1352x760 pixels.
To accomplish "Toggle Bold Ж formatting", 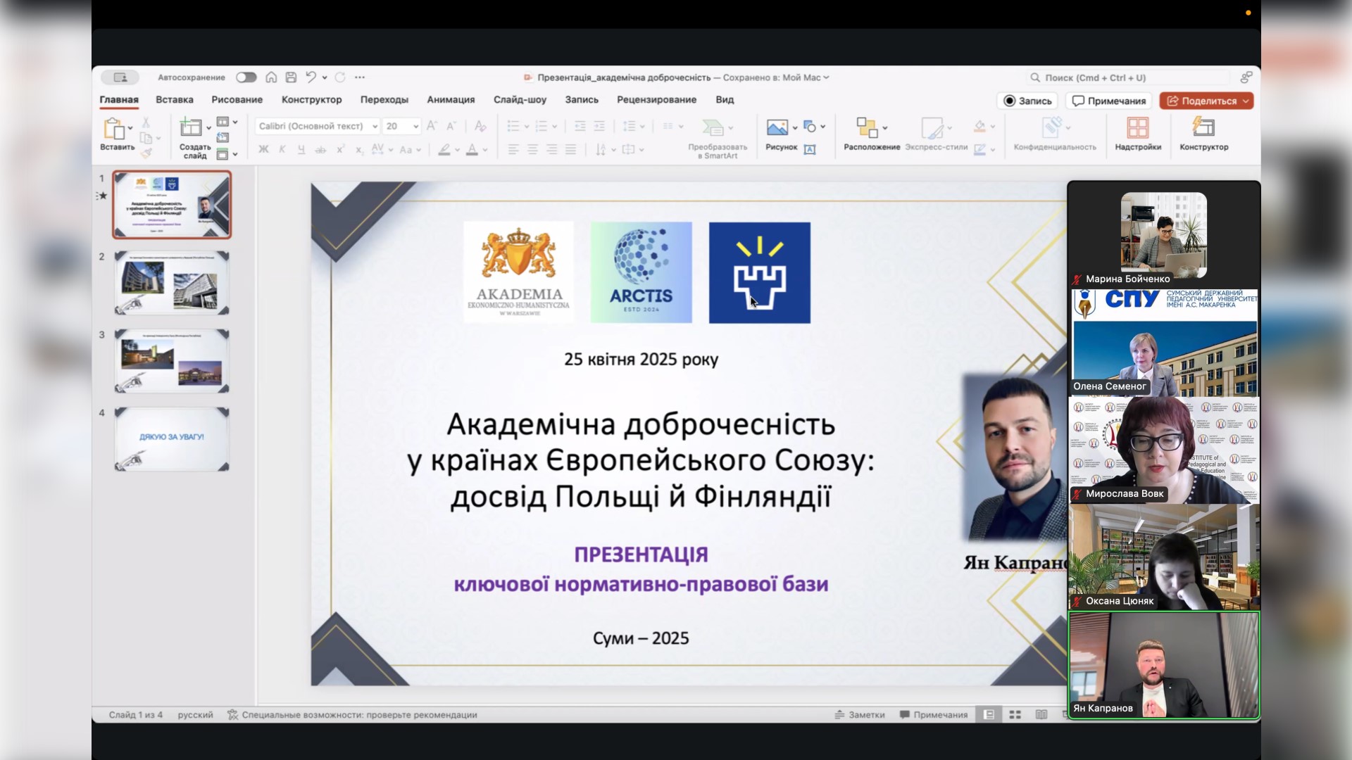I will [263, 149].
